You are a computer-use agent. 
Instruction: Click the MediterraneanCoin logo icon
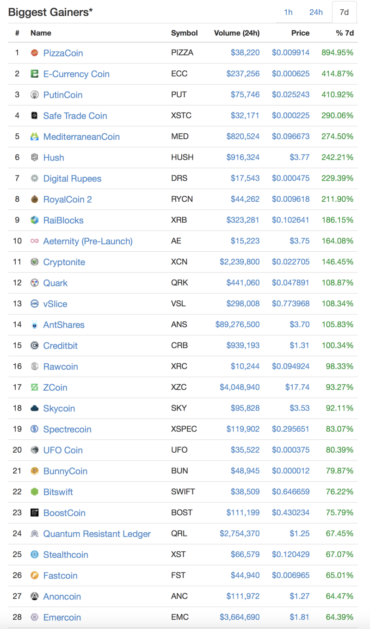tap(34, 137)
